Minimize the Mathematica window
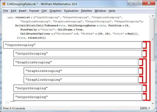The image size is (157, 112). point(131,3)
